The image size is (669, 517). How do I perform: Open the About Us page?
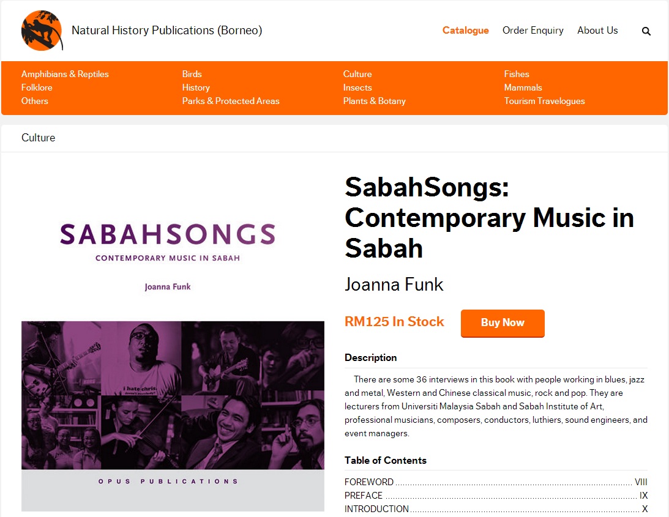(x=597, y=31)
